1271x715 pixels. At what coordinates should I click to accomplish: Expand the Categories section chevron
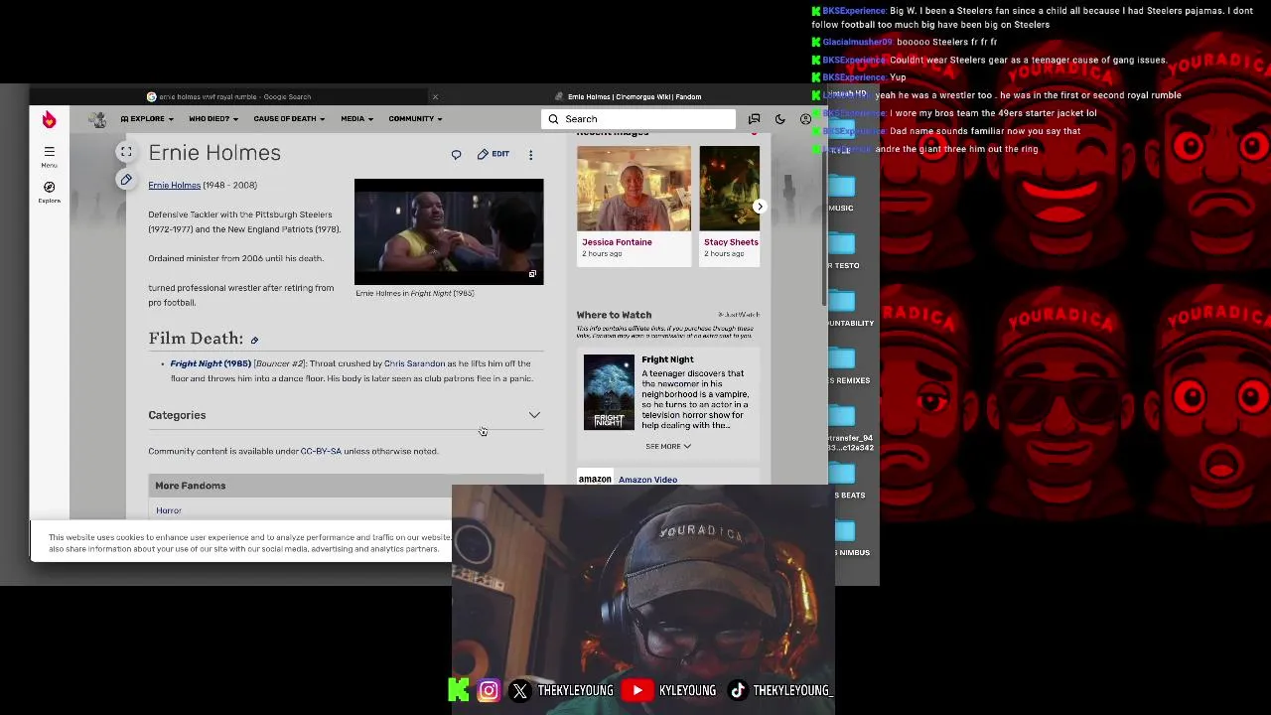(x=534, y=415)
